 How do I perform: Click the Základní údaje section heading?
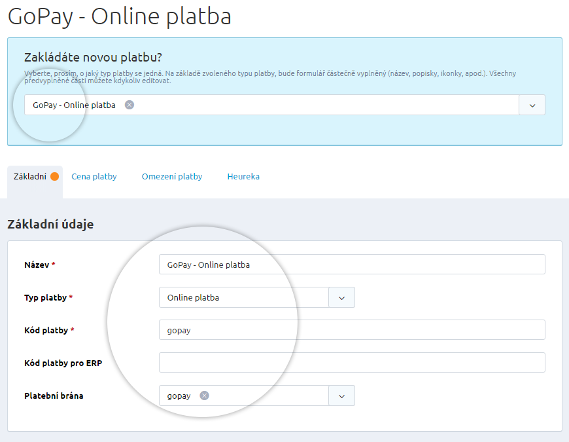[50, 224]
